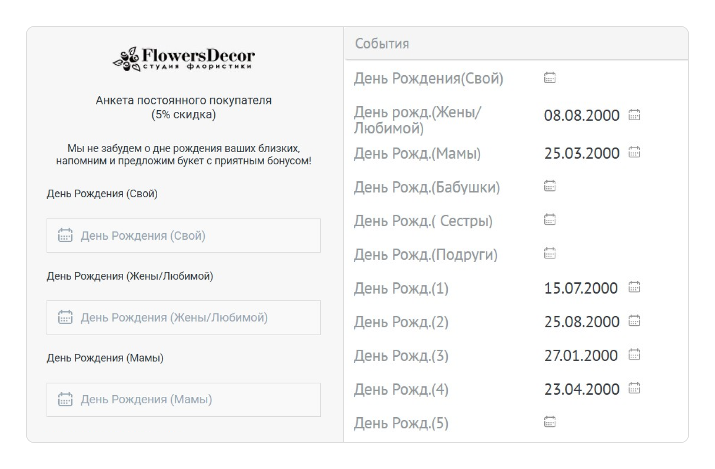715x469 pixels.
Task: Open calendar icon next to 25.03.2000
Action: (x=634, y=152)
